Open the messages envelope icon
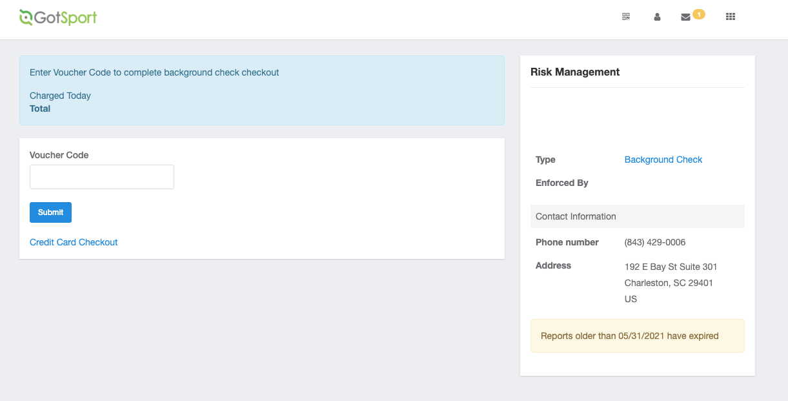The width and height of the screenshot is (788, 401). pos(685,17)
